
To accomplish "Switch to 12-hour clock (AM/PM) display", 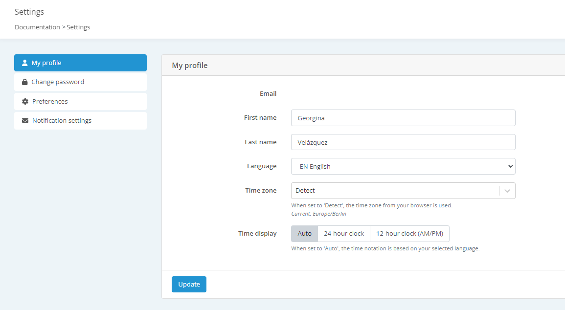I will tap(409, 233).
